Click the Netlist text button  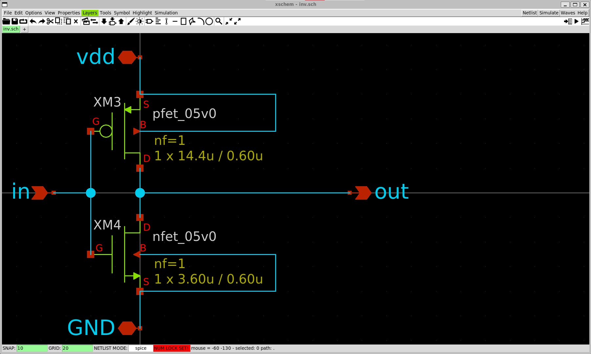(530, 13)
